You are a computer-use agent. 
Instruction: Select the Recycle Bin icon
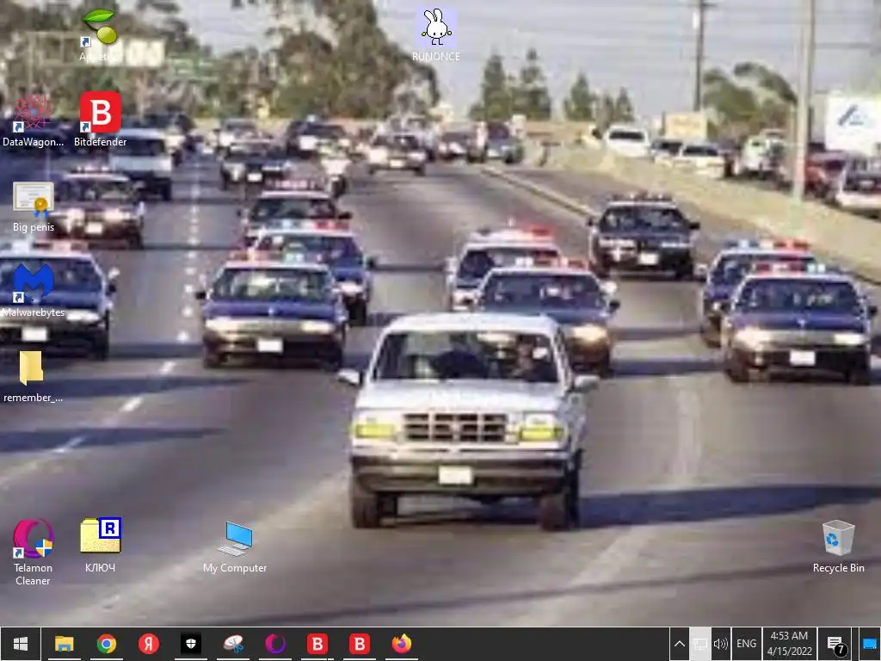click(x=838, y=547)
